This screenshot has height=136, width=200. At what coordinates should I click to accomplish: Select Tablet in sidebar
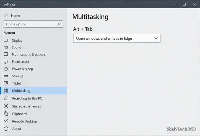pyautogui.click(x=16, y=83)
